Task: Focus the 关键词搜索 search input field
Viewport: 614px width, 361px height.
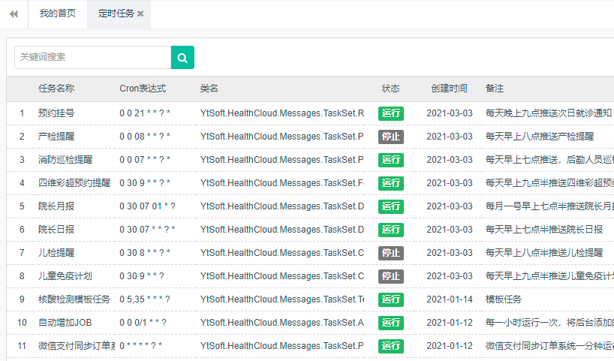Action: 92,57
